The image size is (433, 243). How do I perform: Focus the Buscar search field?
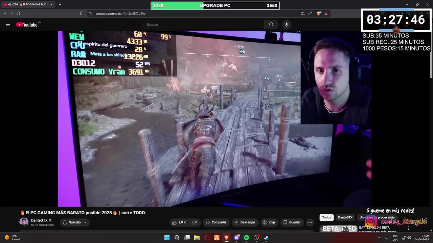point(204,24)
